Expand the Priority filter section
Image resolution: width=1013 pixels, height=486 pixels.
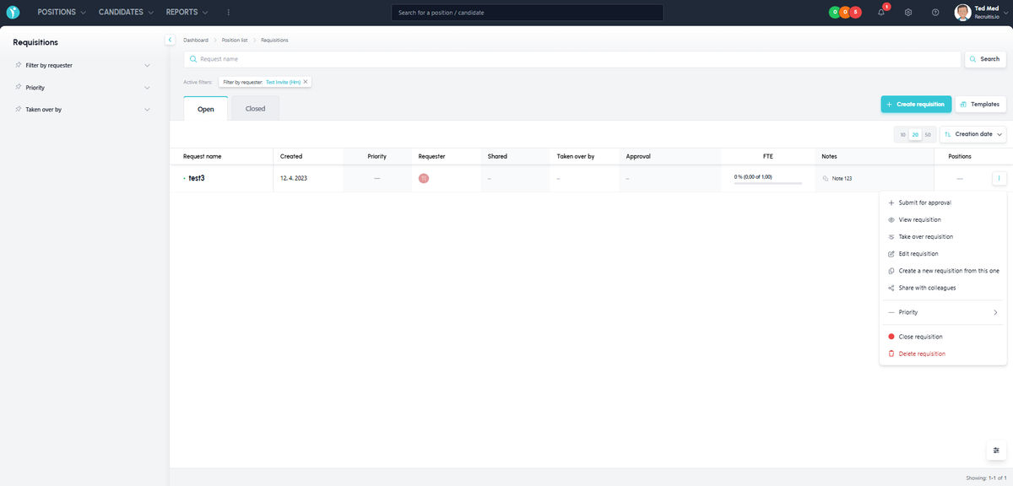tap(147, 87)
